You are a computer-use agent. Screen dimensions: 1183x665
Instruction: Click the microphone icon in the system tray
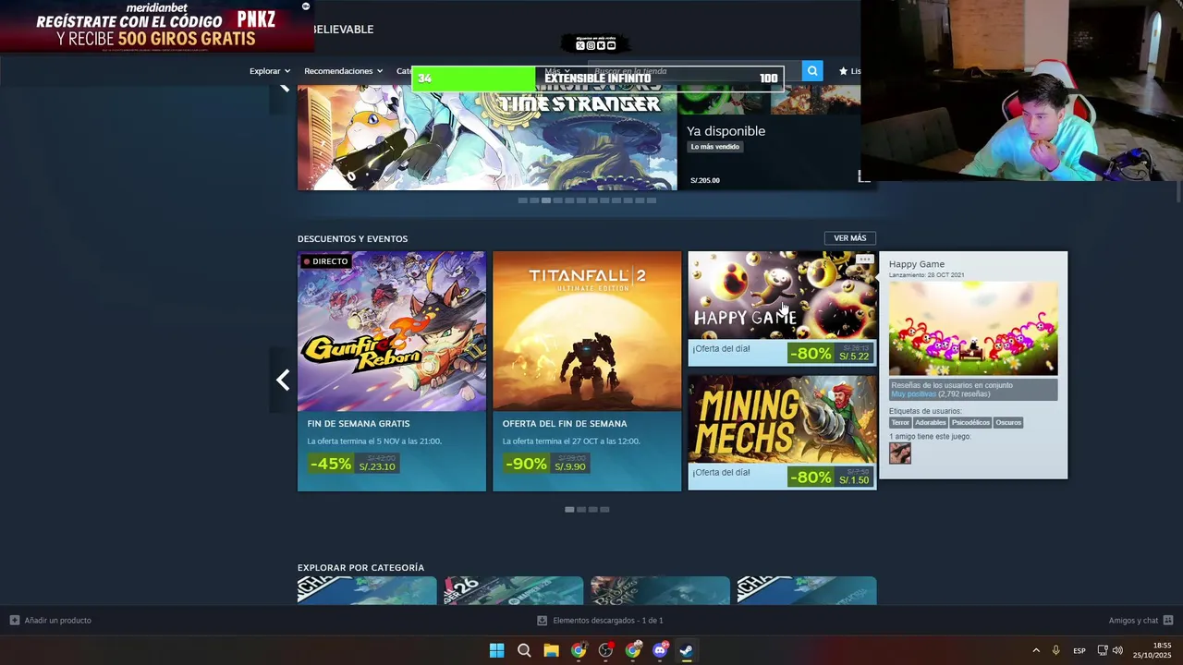1055,650
